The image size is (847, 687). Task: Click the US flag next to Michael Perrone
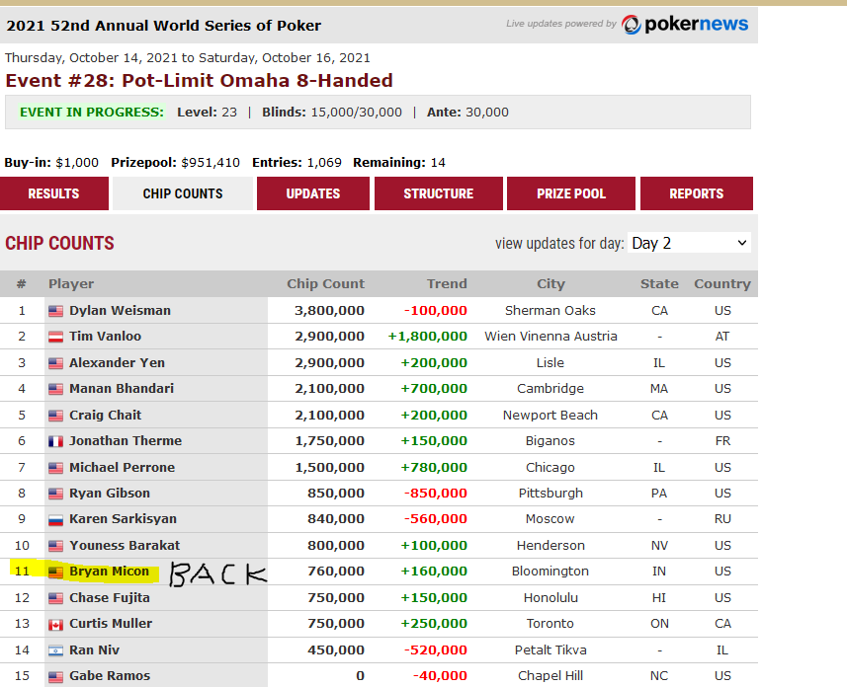[55, 468]
